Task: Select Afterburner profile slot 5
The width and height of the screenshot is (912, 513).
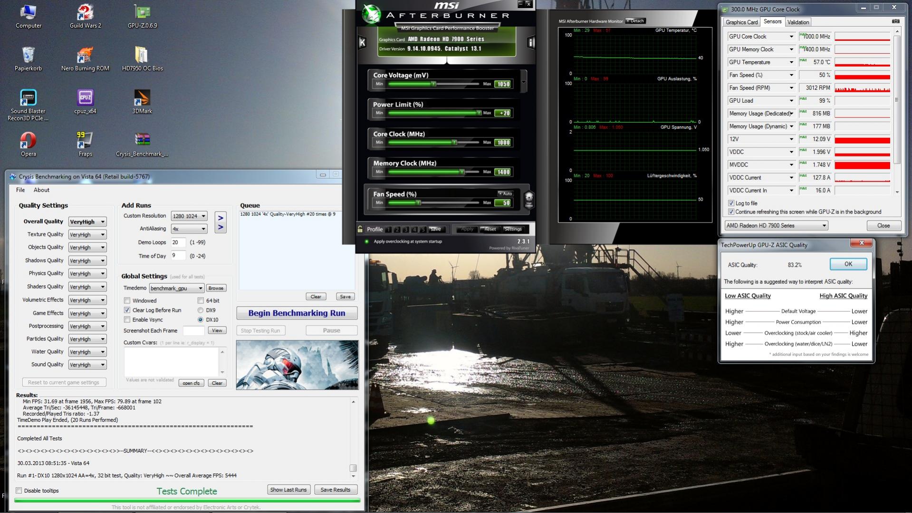Action: pos(422,229)
